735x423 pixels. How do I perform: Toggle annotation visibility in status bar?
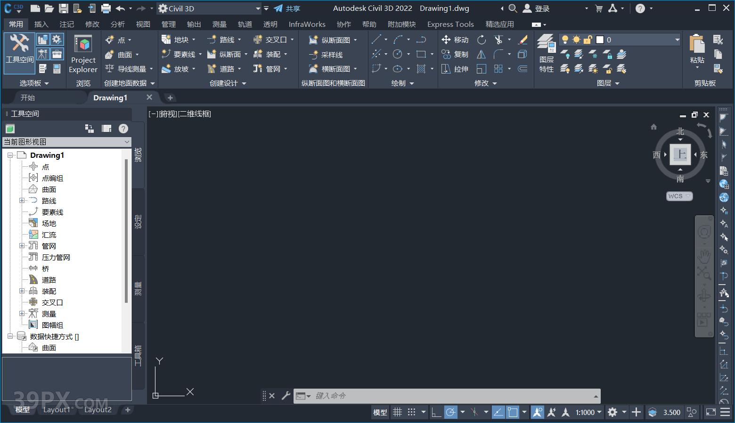537,413
